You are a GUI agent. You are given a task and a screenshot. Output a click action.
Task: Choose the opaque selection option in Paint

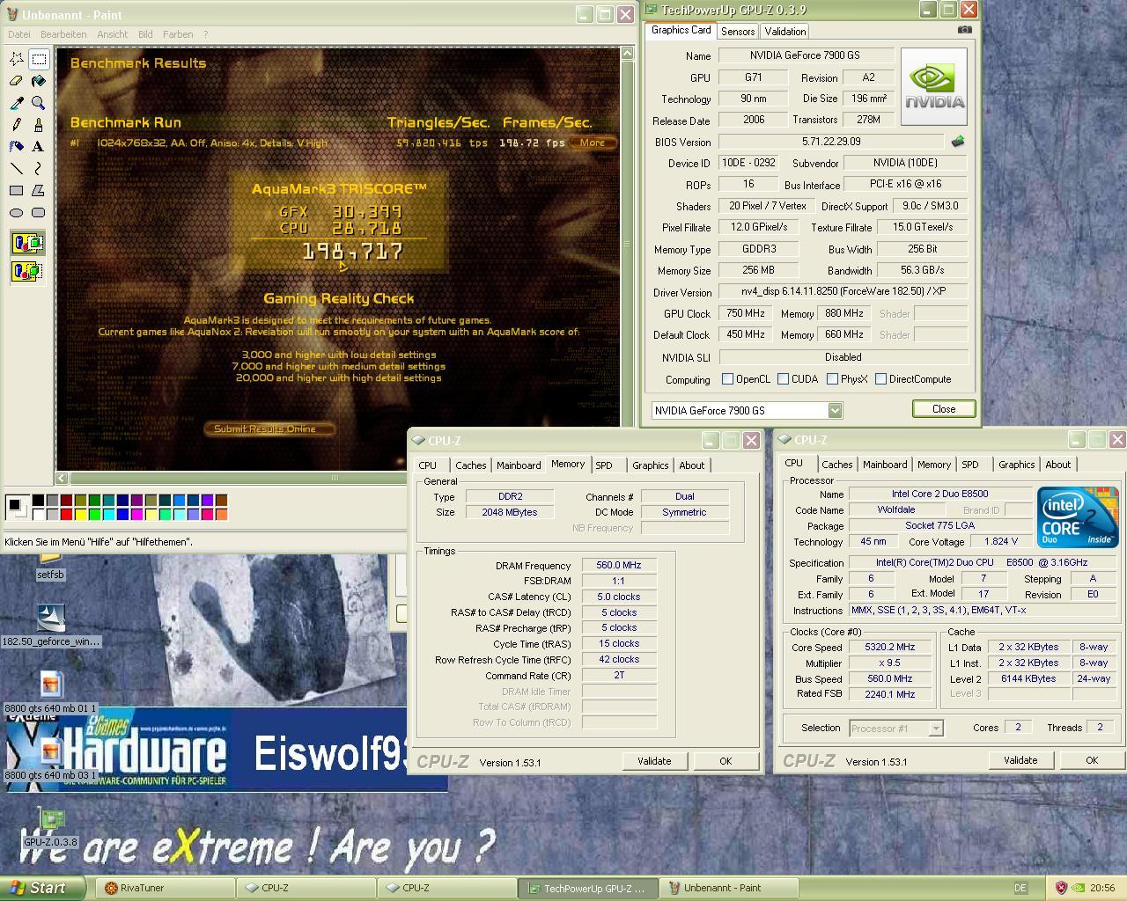[x=27, y=243]
